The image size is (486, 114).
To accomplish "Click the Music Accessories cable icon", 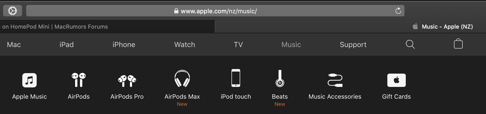I will (335, 80).
